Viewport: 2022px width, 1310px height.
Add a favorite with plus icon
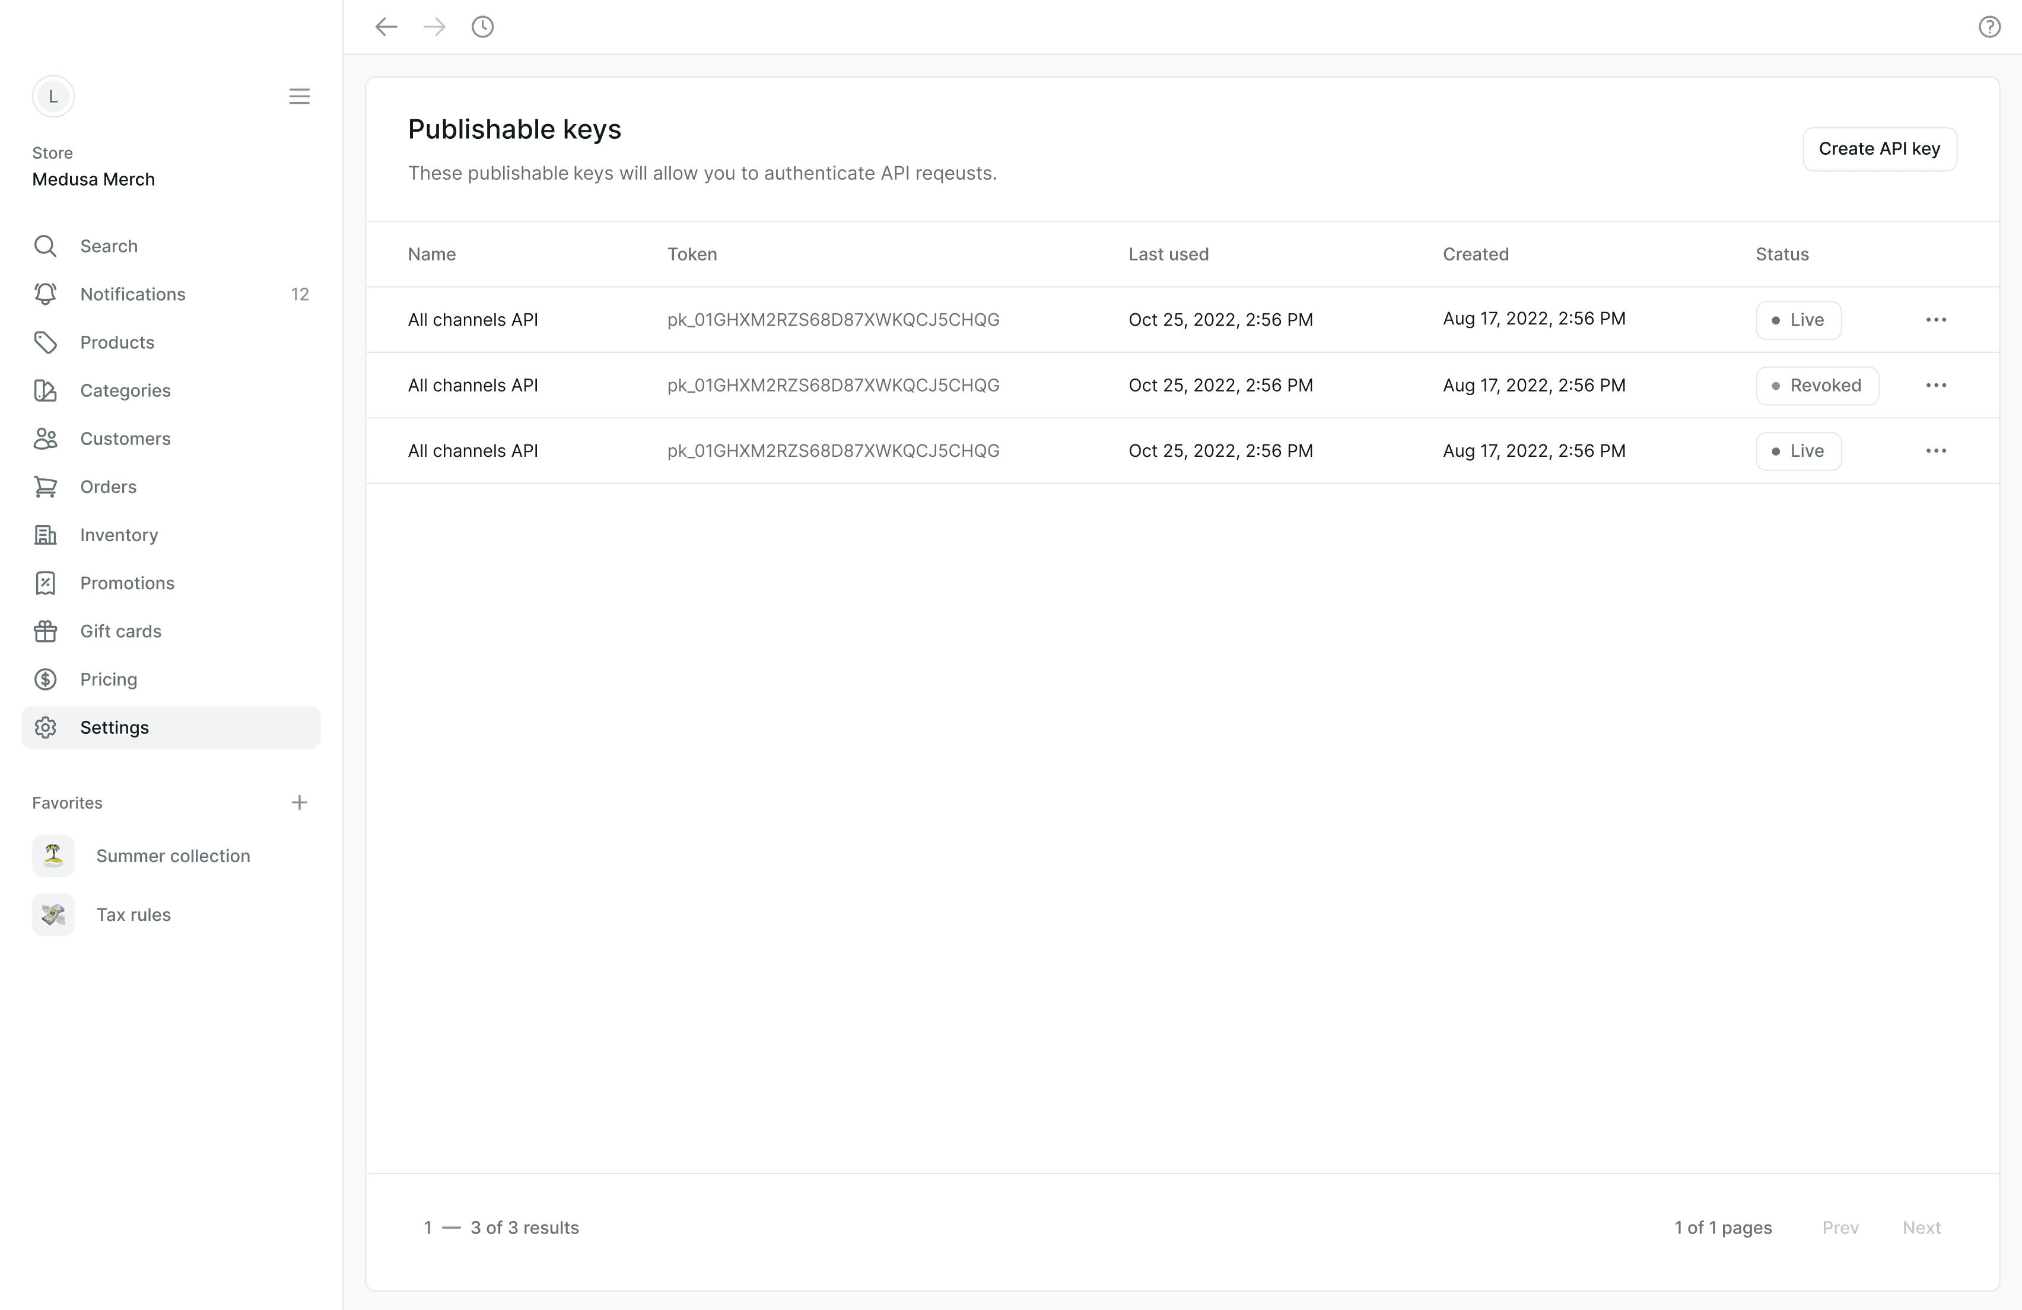pyautogui.click(x=299, y=803)
